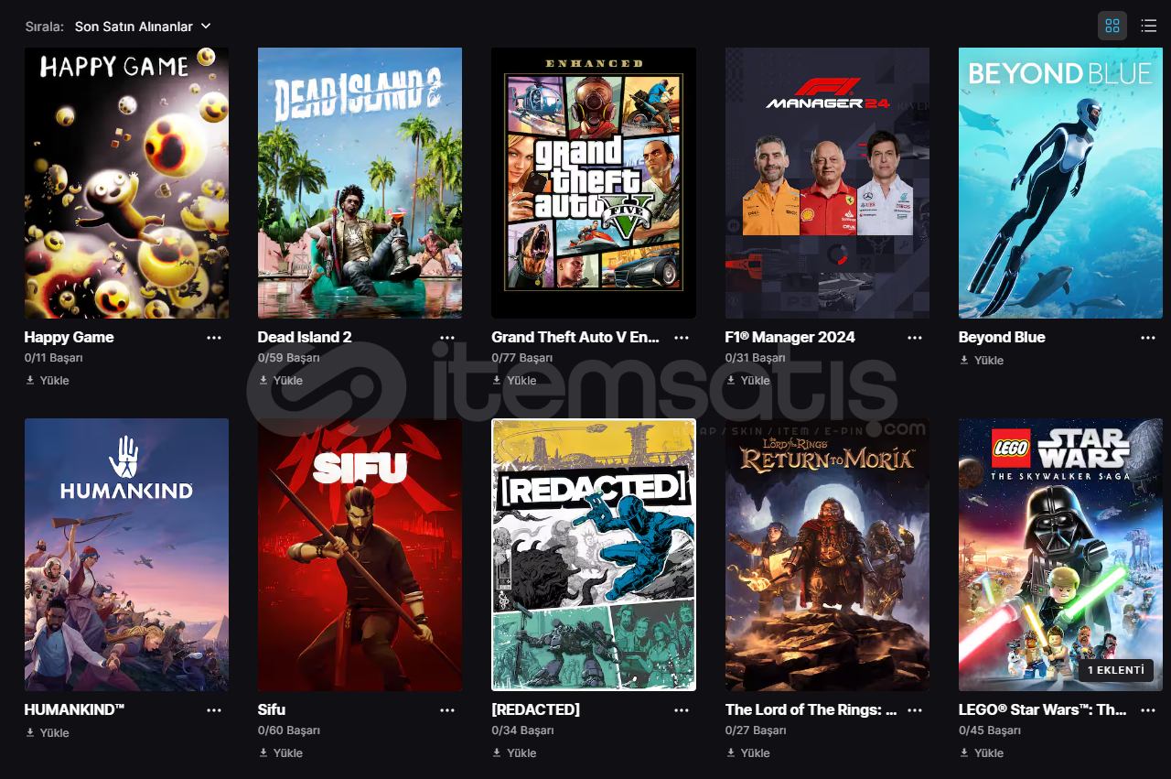Image resolution: width=1171 pixels, height=779 pixels.
Task: Open the Lord of The Rings game title
Action: tap(811, 709)
